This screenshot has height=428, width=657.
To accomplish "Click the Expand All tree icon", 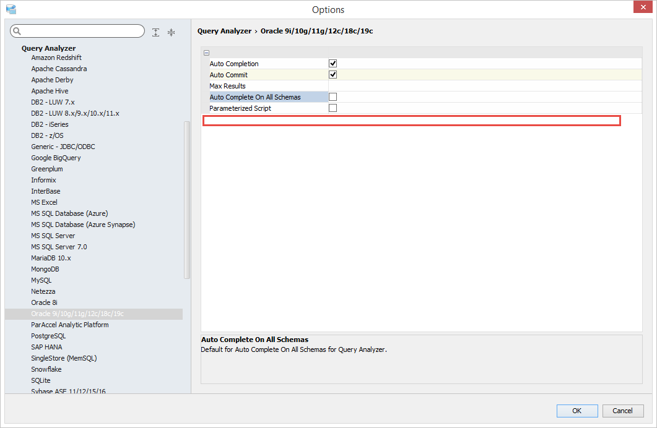I will pos(155,32).
